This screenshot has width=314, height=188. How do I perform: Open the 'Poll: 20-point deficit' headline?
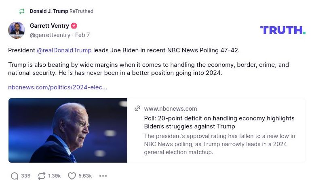coord(219,122)
